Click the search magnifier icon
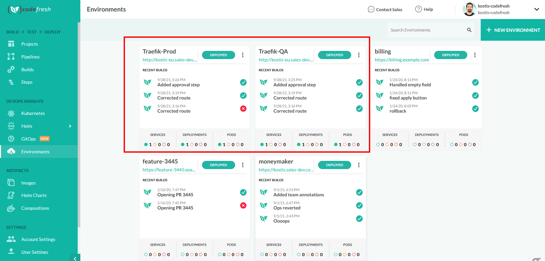Image resolution: width=545 pixels, height=261 pixels. [x=469, y=30]
